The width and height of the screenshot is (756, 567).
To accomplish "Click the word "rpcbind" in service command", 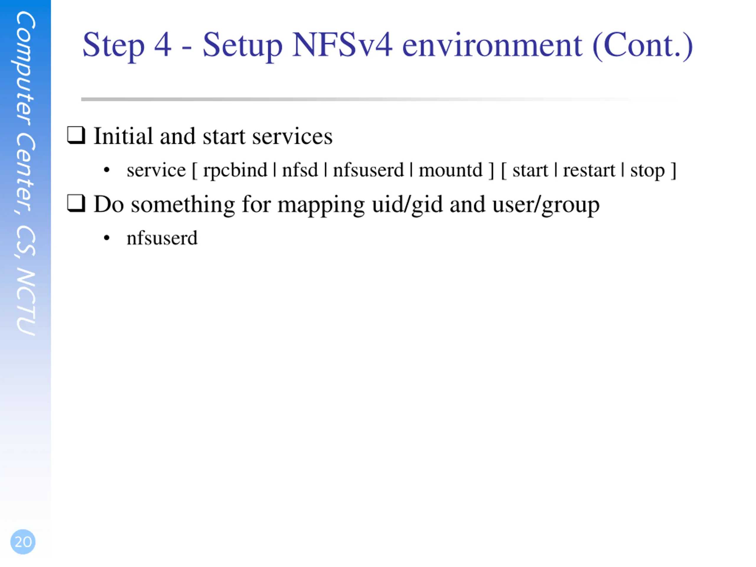I will (235, 170).
